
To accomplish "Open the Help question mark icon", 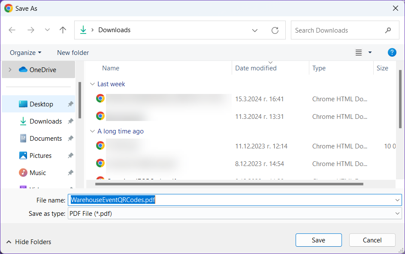I will [392, 52].
